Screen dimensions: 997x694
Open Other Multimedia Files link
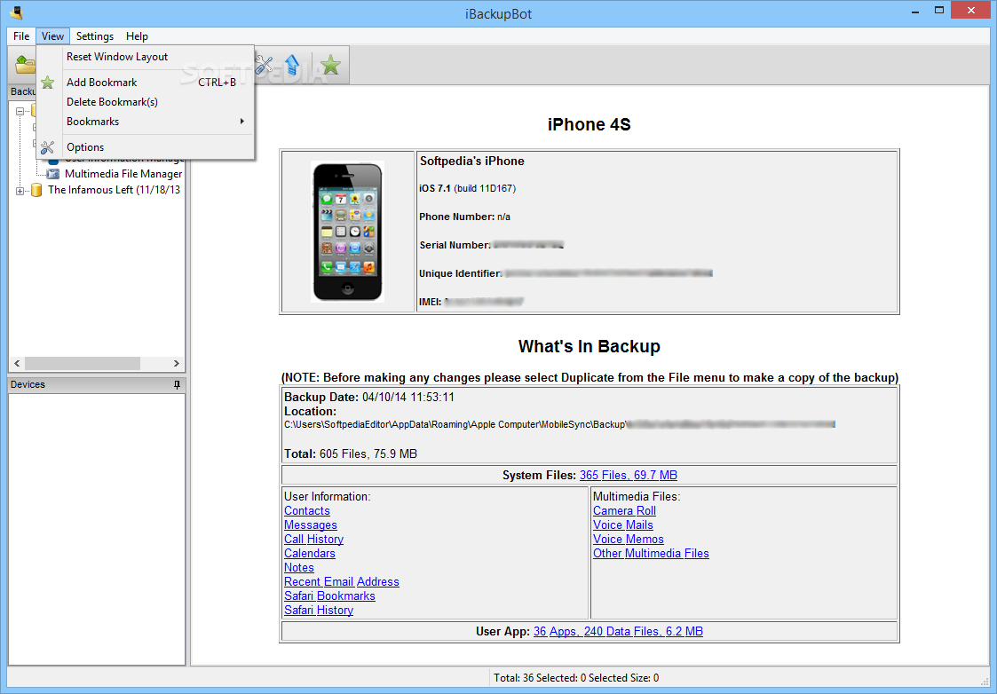tap(651, 553)
